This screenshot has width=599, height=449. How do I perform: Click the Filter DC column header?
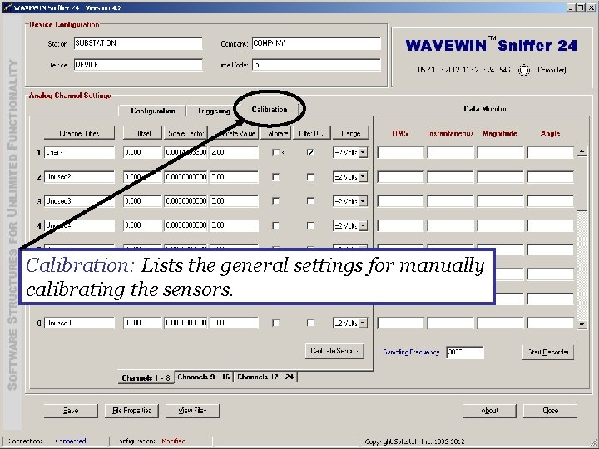(x=311, y=133)
